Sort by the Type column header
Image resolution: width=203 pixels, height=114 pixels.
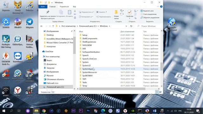point(145,32)
